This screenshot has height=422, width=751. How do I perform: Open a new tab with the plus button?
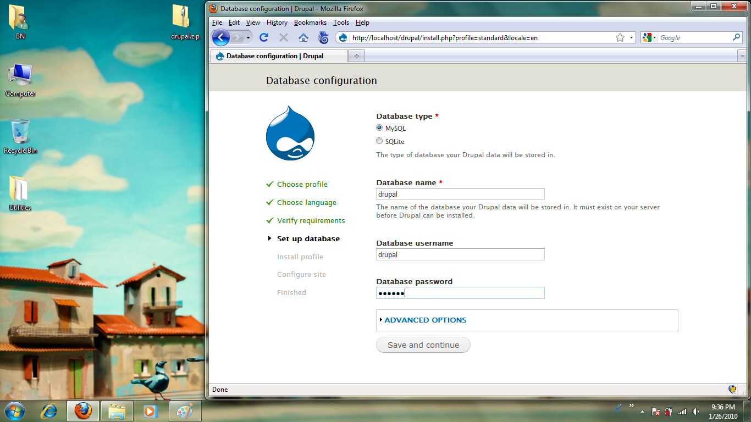[357, 56]
